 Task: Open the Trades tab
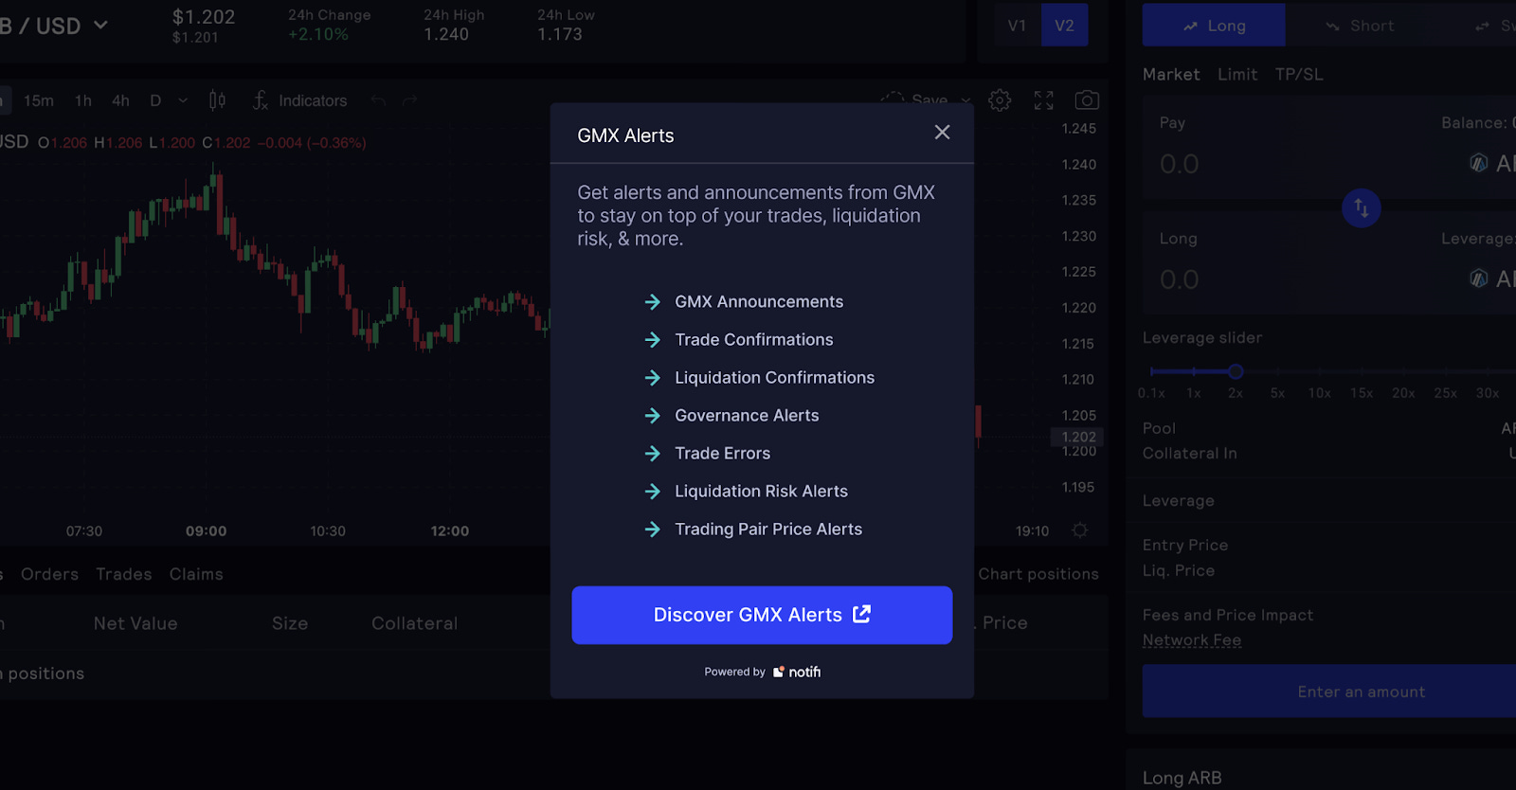pos(122,573)
